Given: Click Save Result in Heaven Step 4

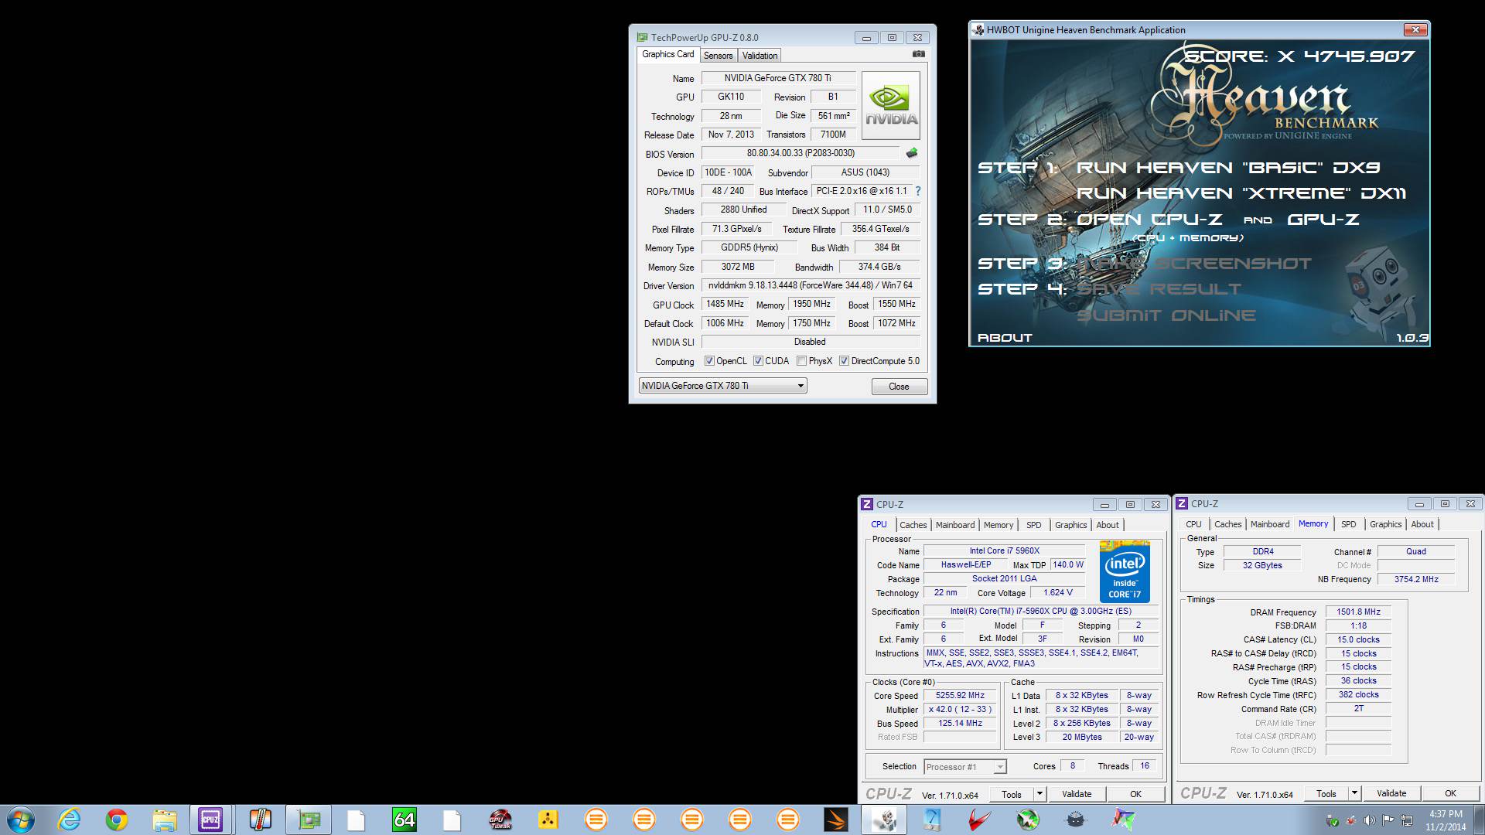Looking at the screenshot, I should 1159,289.
